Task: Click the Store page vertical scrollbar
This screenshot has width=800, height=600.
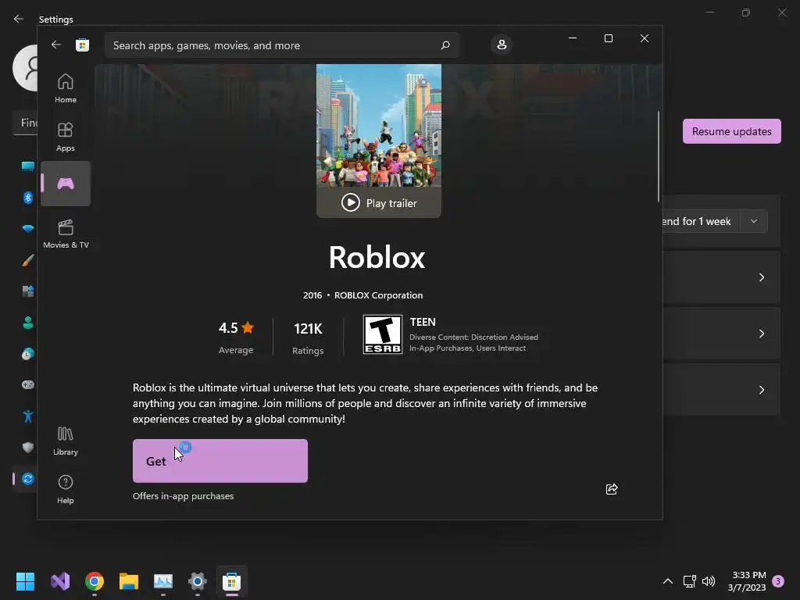Action: [x=658, y=156]
